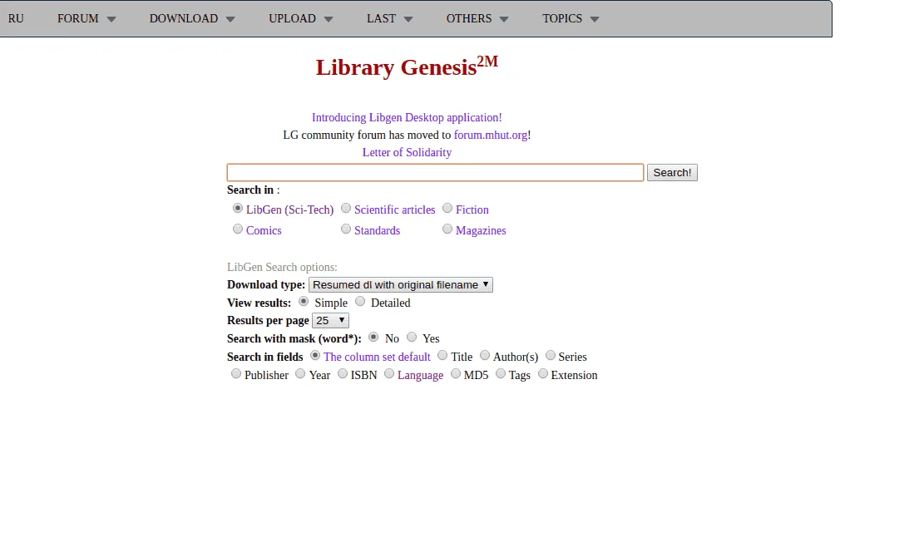The height and width of the screenshot is (552, 919).
Task: Search in Series field radio
Action: pyautogui.click(x=551, y=355)
